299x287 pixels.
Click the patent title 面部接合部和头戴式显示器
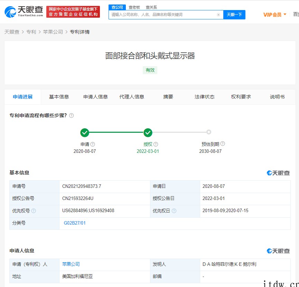click(150, 56)
